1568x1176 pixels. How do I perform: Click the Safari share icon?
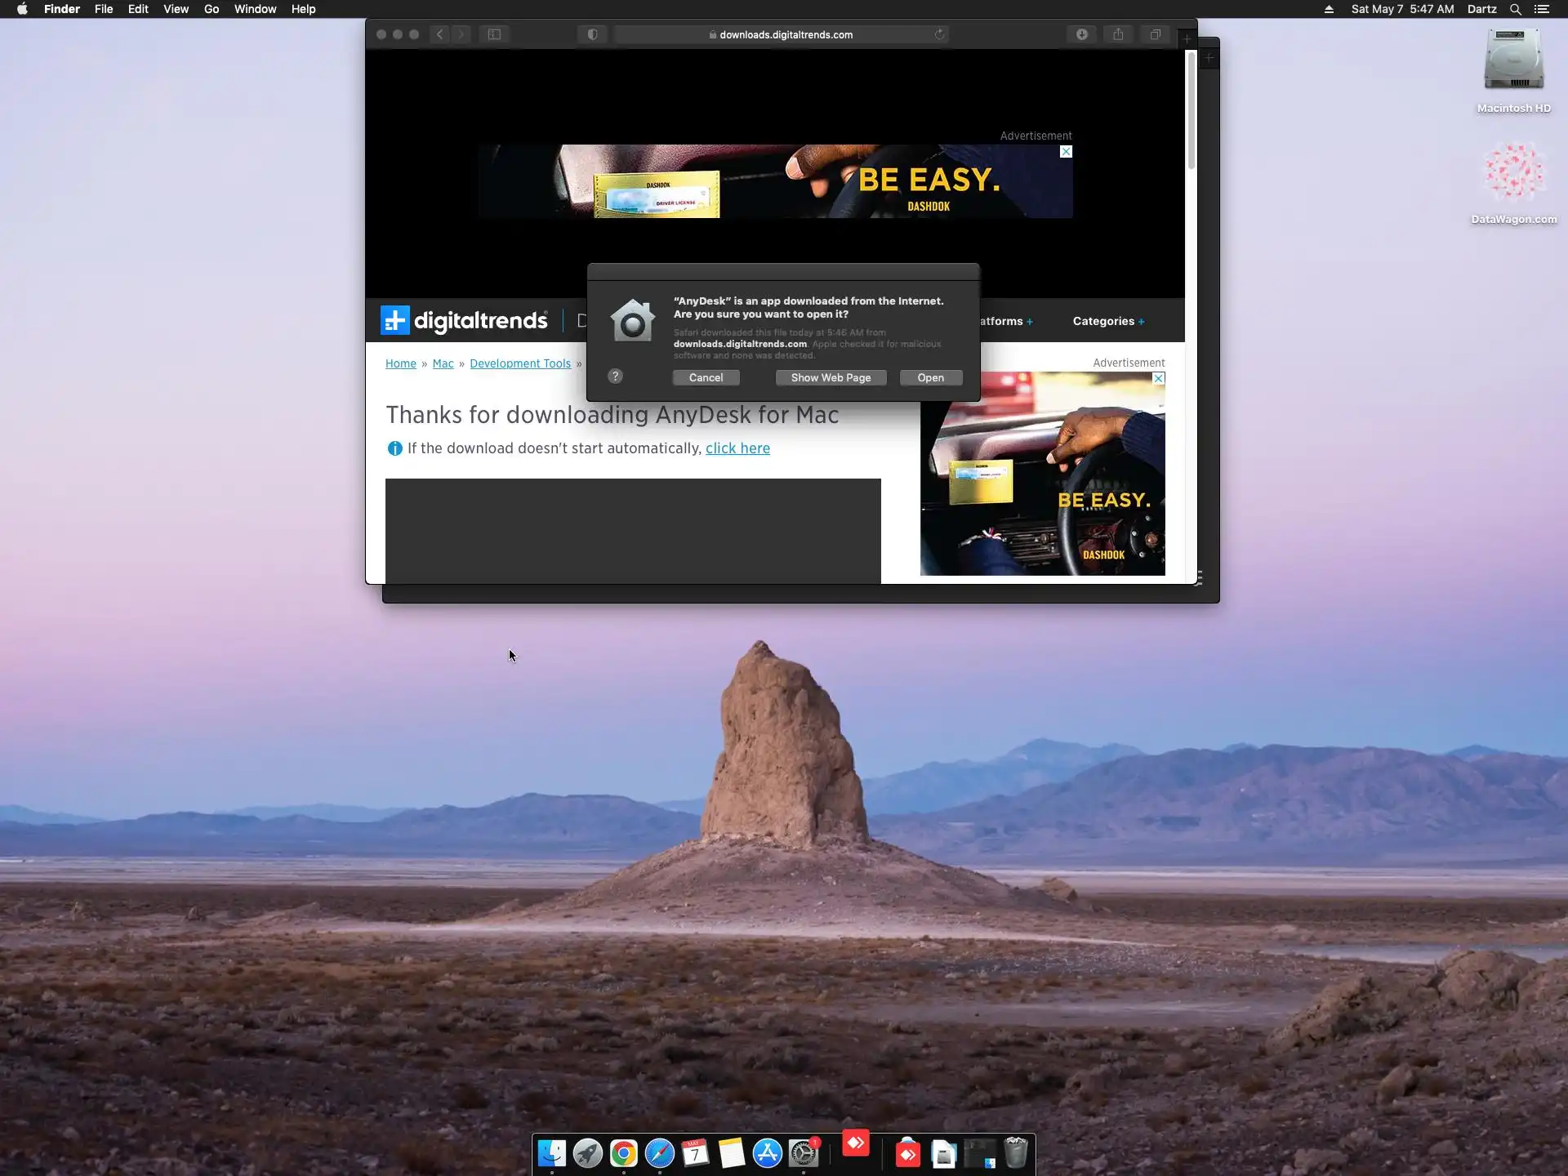[1118, 34]
